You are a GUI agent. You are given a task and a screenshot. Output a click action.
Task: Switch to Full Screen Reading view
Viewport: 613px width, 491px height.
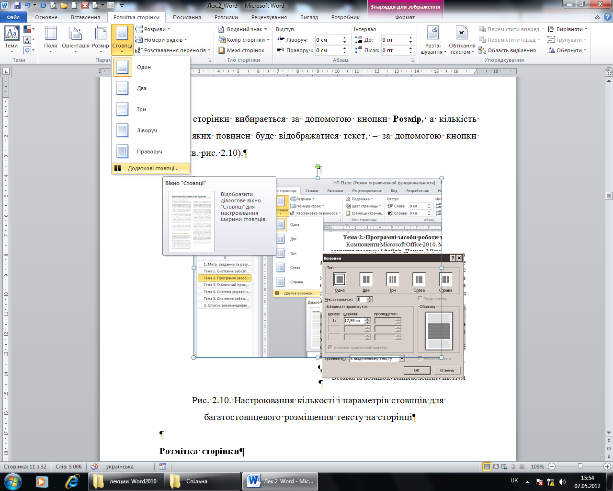click(496, 467)
